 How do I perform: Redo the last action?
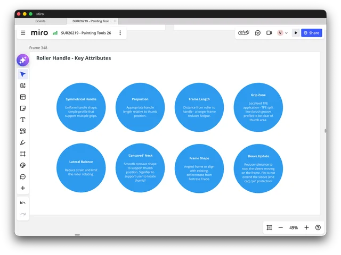[x=23, y=214]
